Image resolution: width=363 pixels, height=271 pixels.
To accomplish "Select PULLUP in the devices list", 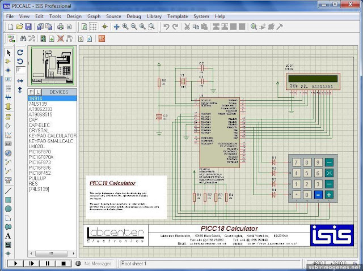I will (x=52, y=178).
